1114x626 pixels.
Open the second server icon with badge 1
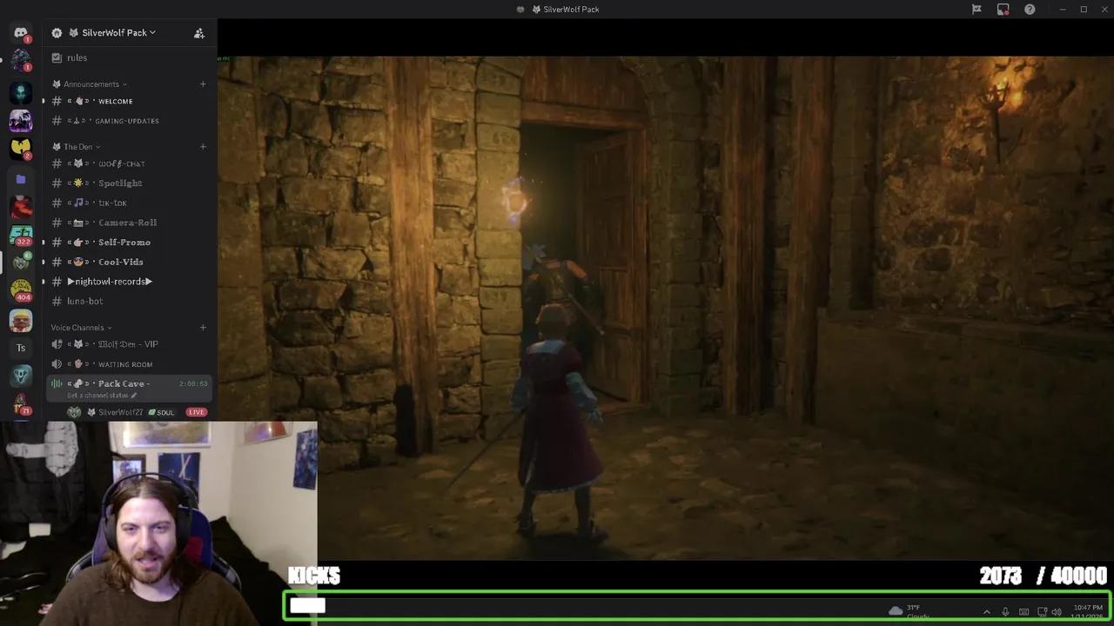21,62
